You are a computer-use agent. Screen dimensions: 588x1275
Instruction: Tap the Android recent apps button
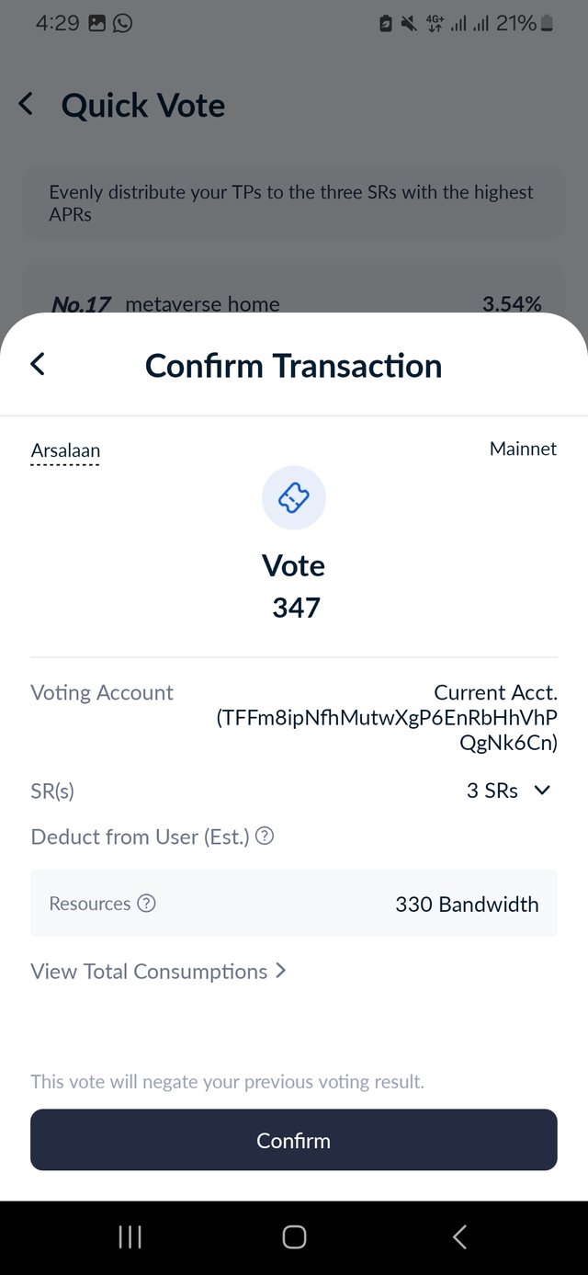pyautogui.click(x=130, y=1237)
